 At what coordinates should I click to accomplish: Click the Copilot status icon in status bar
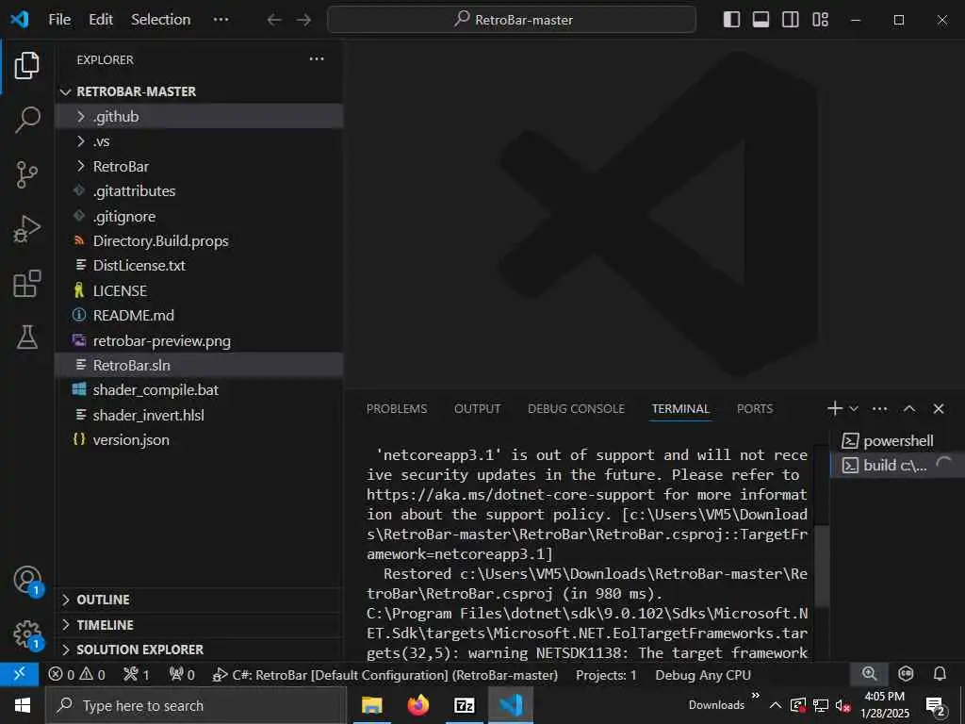pos(906,674)
